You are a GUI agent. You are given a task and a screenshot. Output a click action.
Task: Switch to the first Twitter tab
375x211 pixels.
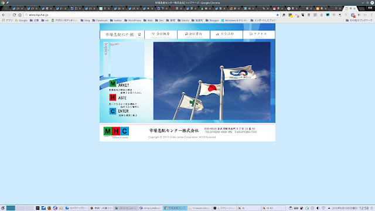click(x=18, y=8)
